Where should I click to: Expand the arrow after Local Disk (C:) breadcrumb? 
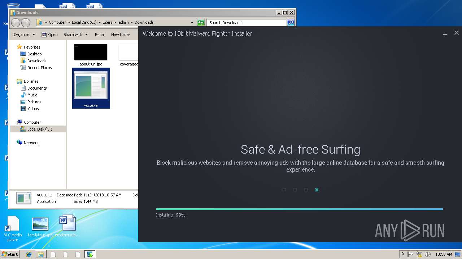100,22
